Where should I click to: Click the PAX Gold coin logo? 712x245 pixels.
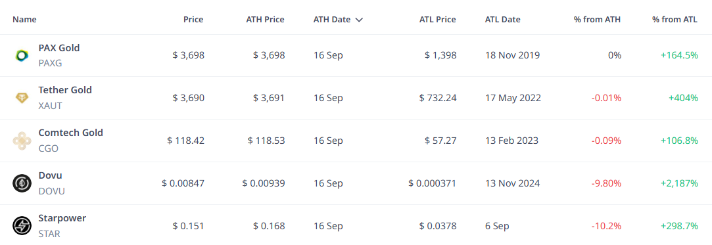(22, 55)
